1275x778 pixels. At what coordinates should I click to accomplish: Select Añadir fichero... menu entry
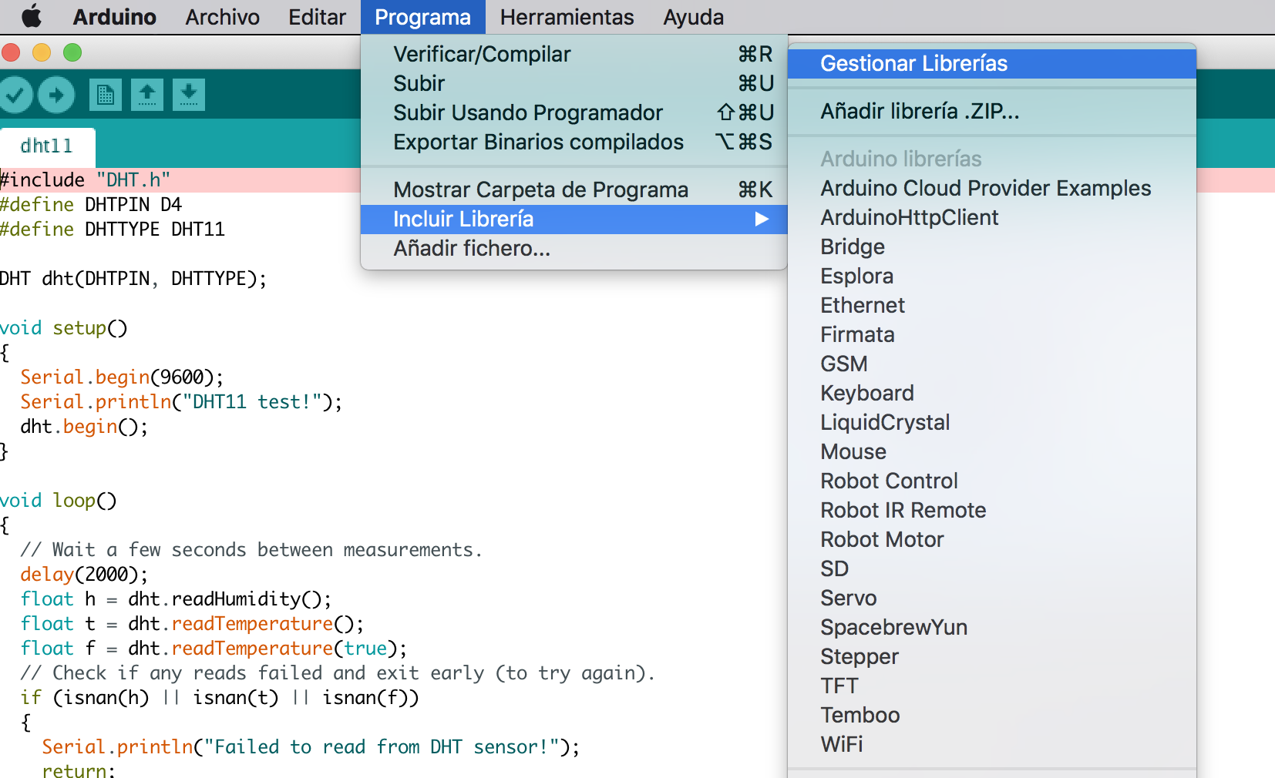[574, 248]
